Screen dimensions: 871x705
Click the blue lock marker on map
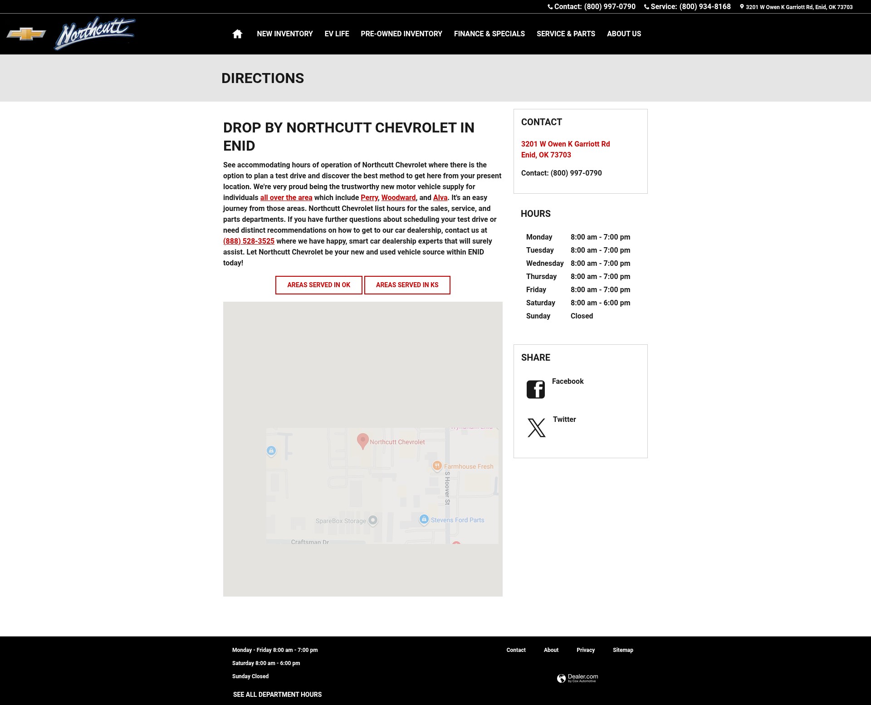271,450
